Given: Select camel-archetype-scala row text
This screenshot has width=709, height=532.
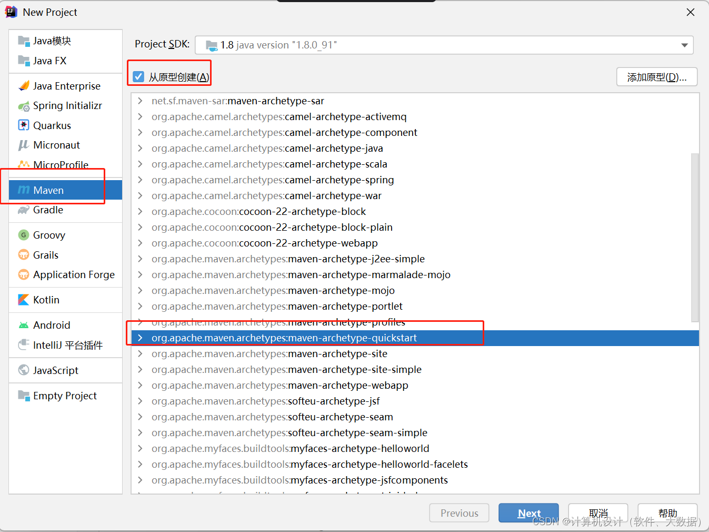Looking at the screenshot, I should tap(269, 164).
